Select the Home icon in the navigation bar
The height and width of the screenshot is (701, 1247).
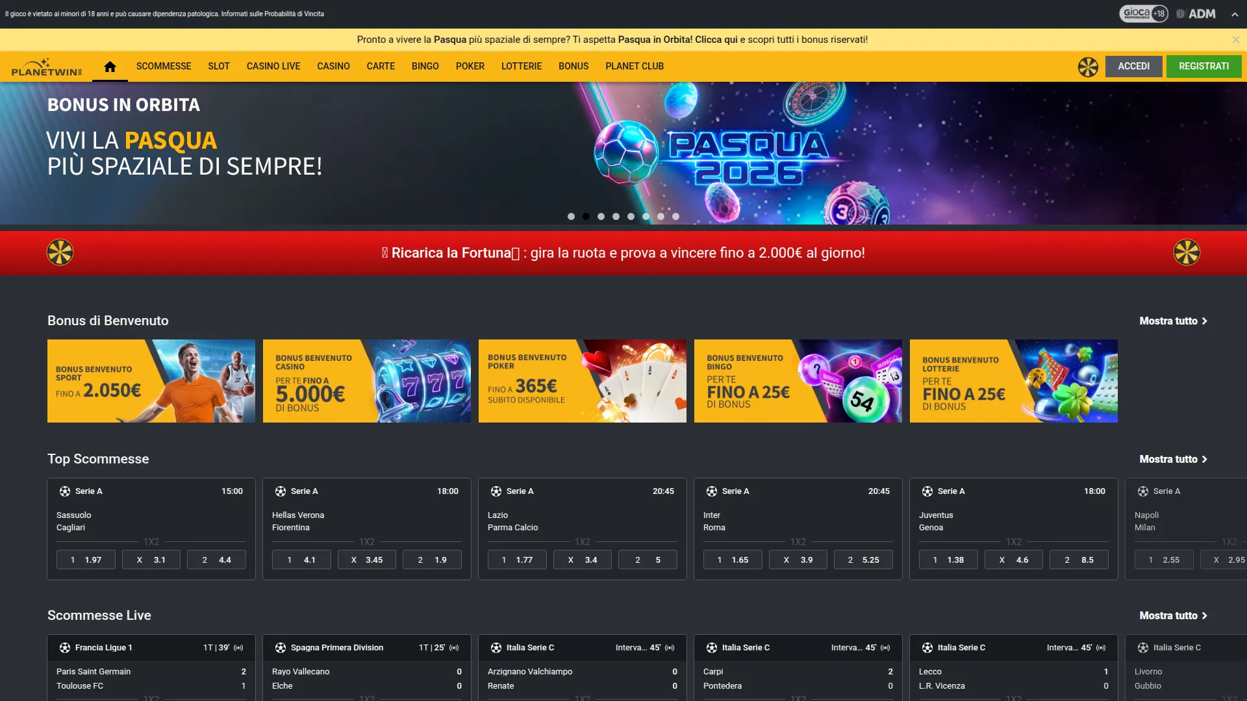click(109, 66)
